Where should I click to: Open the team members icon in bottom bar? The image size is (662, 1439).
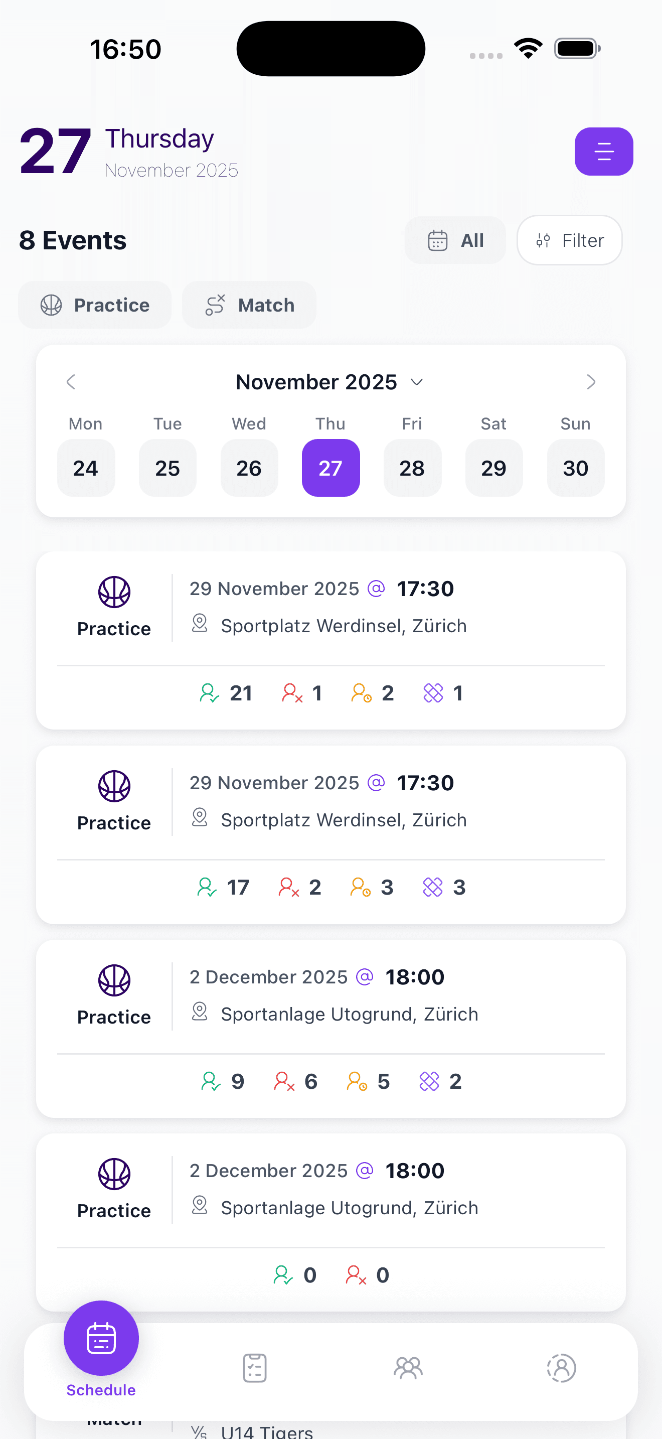tap(408, 1367)
